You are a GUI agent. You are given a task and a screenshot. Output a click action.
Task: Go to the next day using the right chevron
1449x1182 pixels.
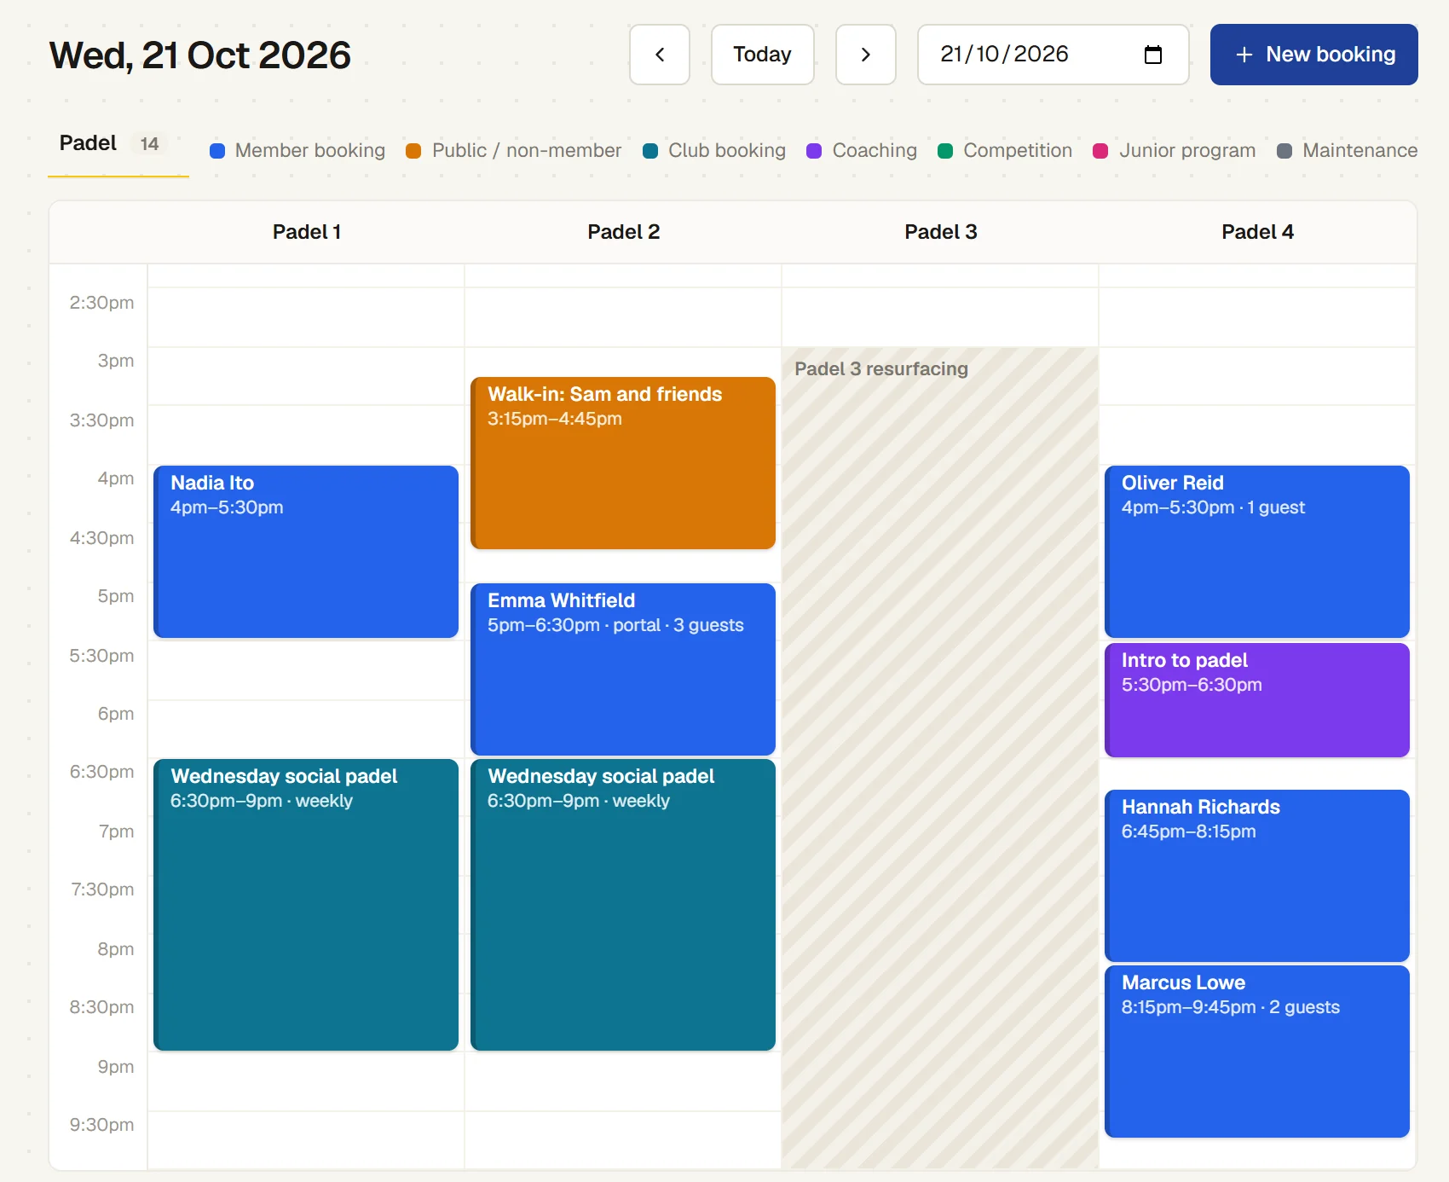point(865,55)
